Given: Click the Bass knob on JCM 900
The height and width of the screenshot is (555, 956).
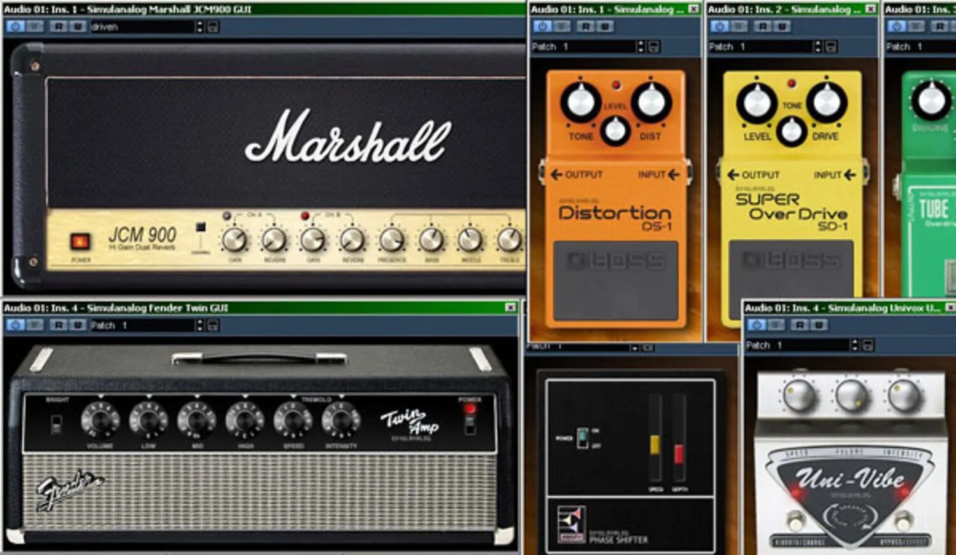Looking at the screenshot, I should (431, 240).
